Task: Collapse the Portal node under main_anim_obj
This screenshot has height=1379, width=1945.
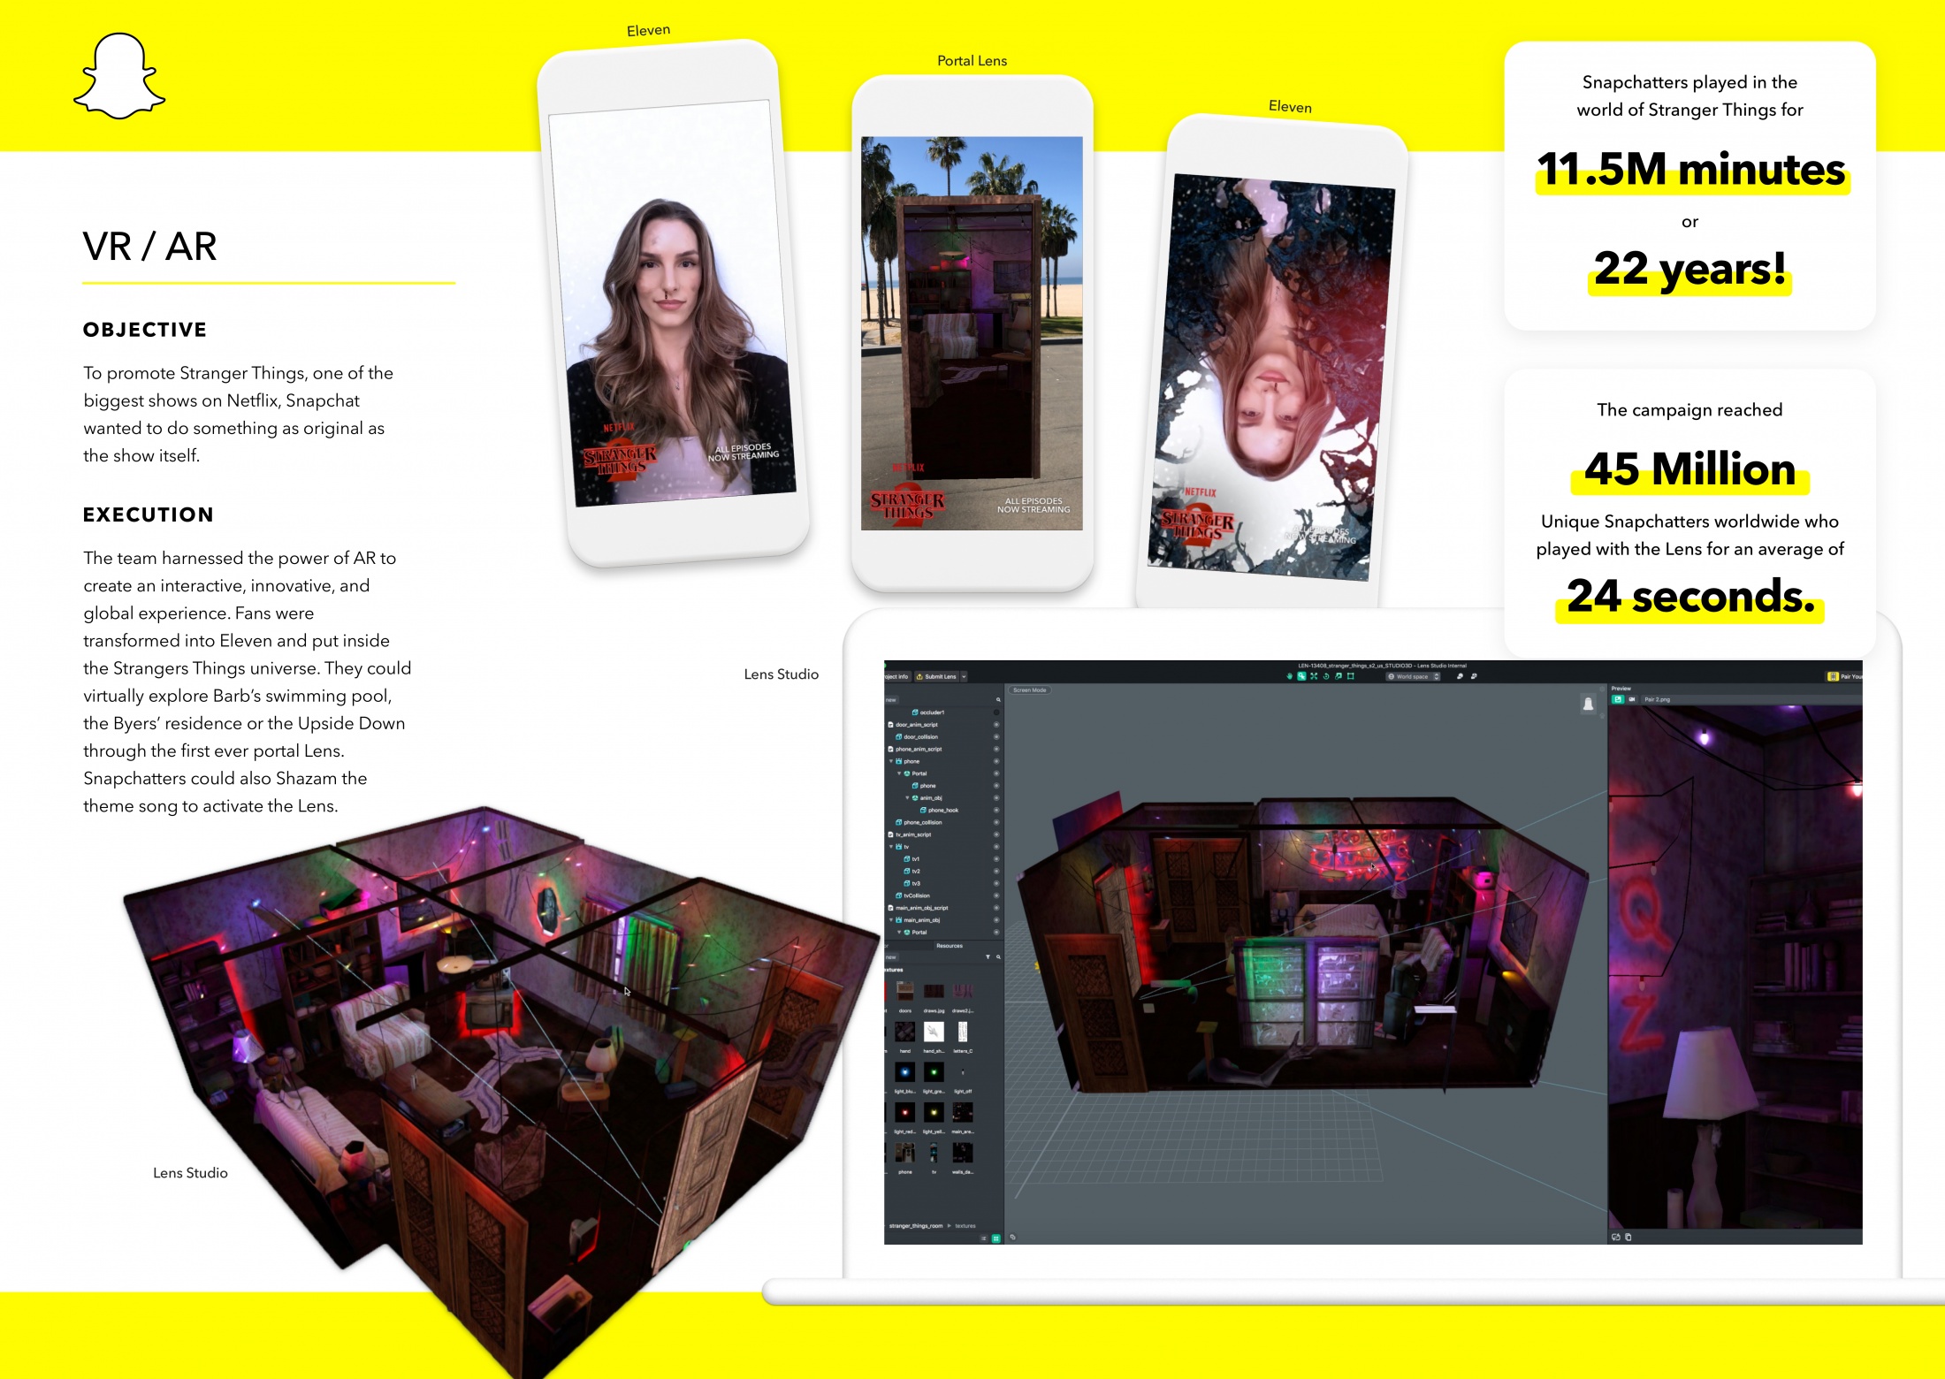Action: tap(899, 932)
